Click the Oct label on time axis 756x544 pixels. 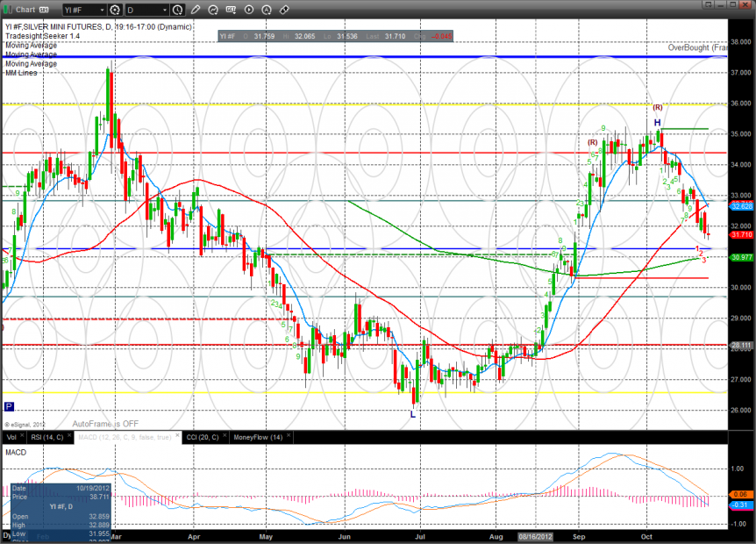pyautogui.click(x=646, y=537)
